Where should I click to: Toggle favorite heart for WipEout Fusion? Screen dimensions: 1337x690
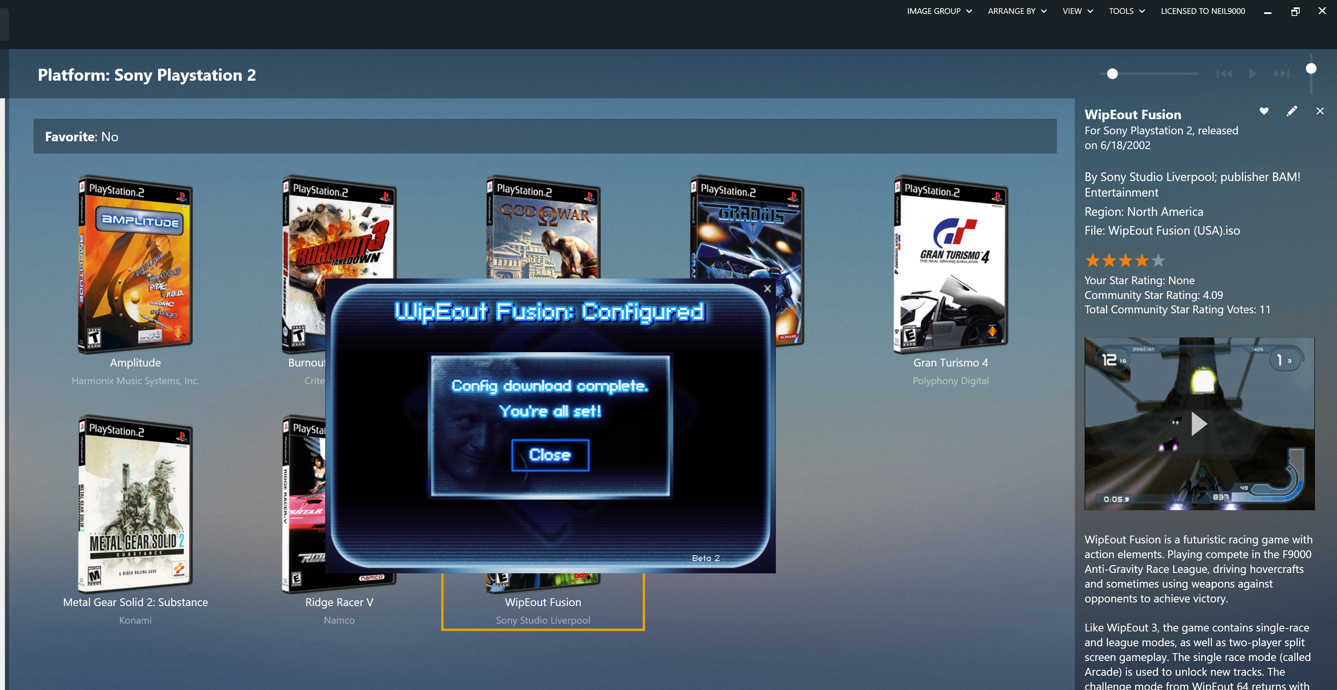[1264, 111]
